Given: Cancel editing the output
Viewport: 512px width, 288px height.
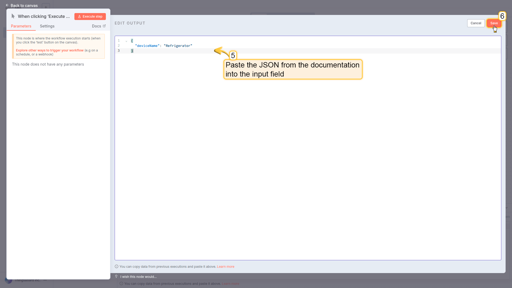Looking at the screenshot, I should tap(476, 23).
